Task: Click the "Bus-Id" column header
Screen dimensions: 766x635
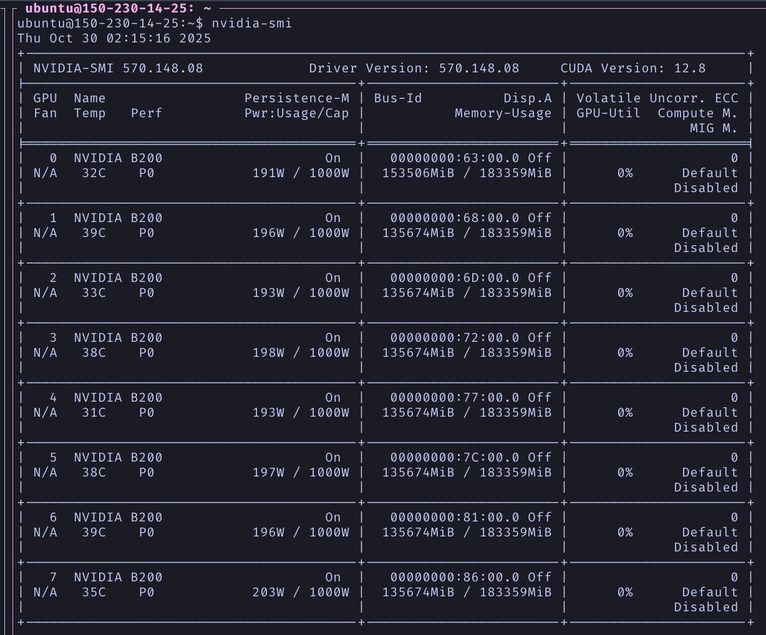Action: [x=398, y=98]
